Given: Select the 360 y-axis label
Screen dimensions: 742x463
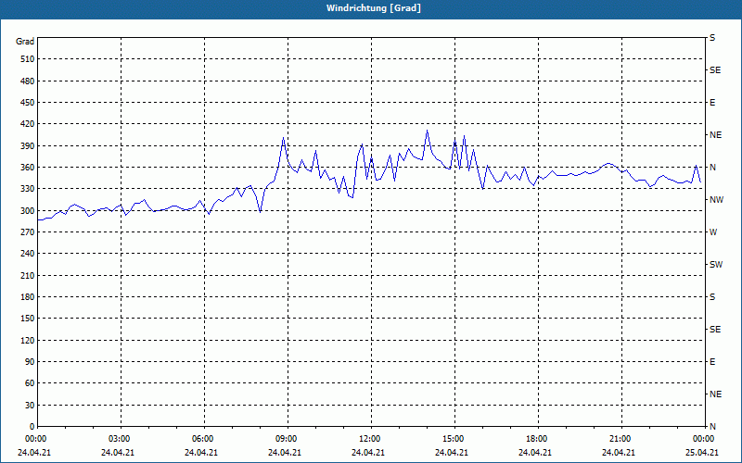Looking at the screenshot, I should pos(28,168).
